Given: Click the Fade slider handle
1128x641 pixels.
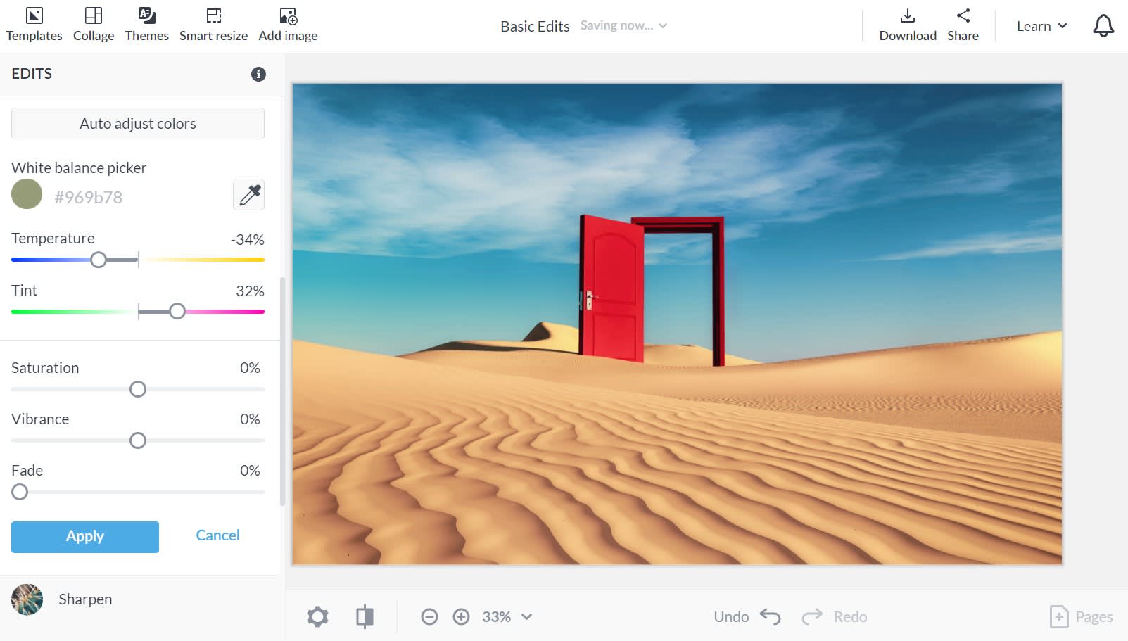Looking at the screenshot, I should click(20, 492).
